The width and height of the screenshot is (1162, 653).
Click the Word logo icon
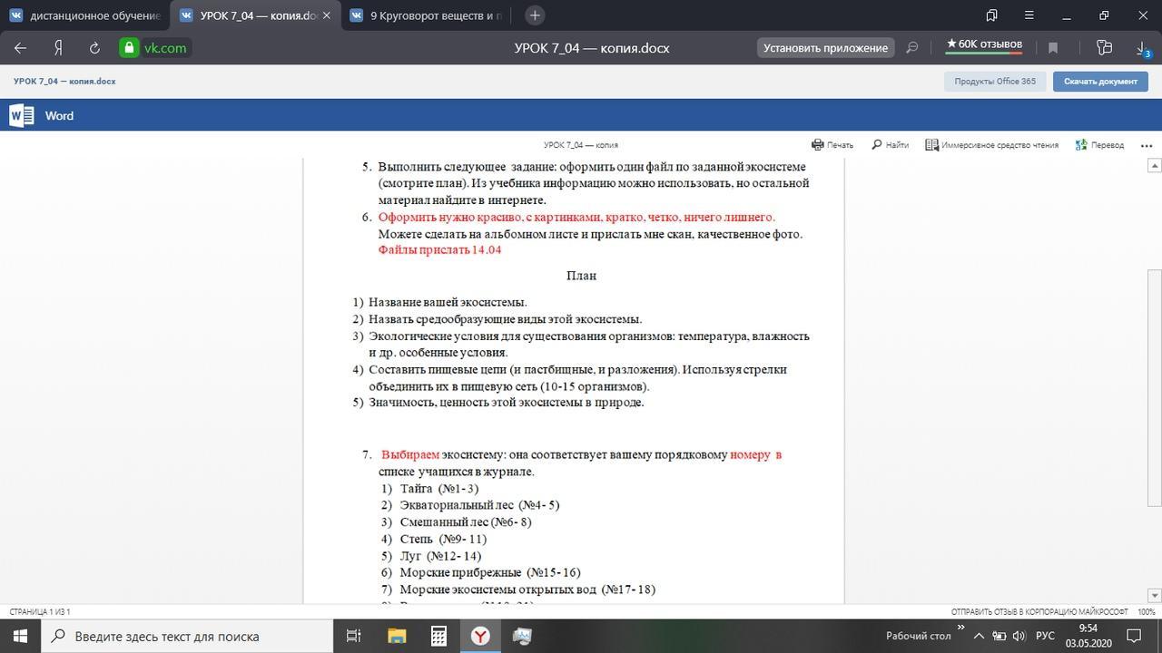(22, 115)
